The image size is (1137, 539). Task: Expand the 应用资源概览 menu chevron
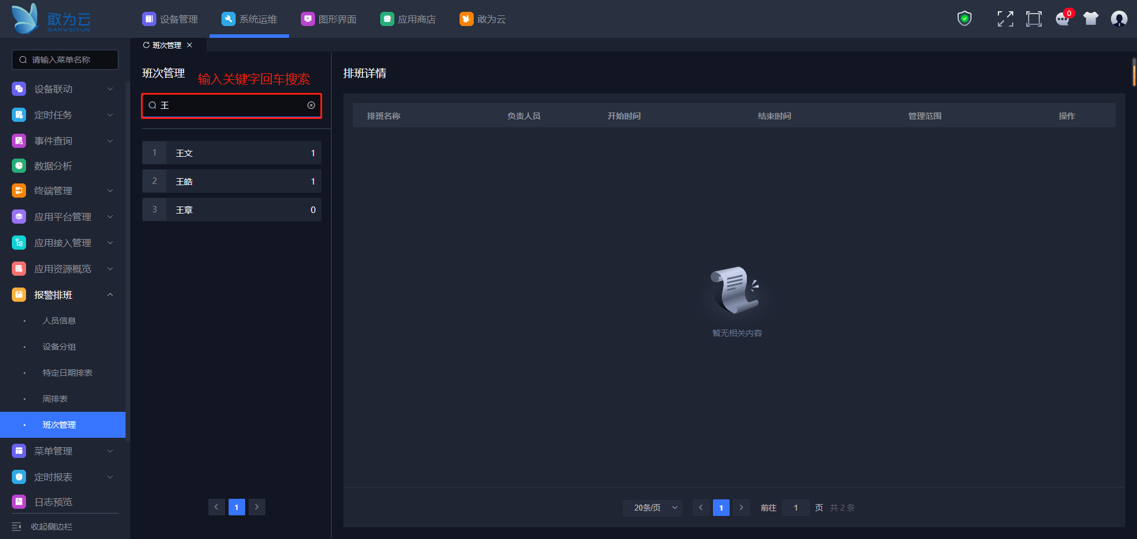point(110,269)
